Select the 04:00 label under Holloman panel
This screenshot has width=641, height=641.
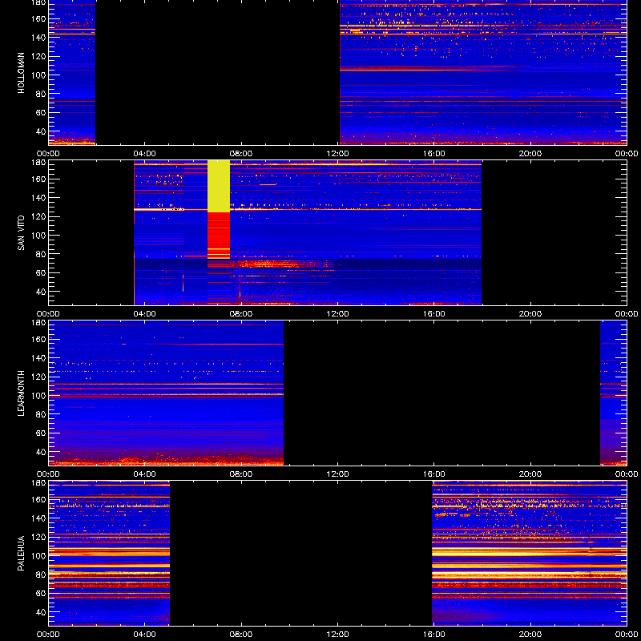pos(145,154)
